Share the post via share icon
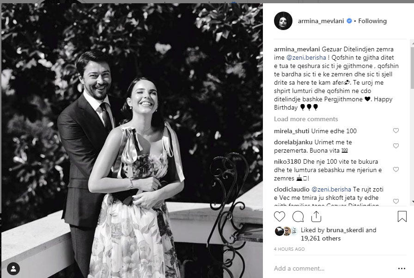Viewport: 414px width, 278px height. coord(316,216)
